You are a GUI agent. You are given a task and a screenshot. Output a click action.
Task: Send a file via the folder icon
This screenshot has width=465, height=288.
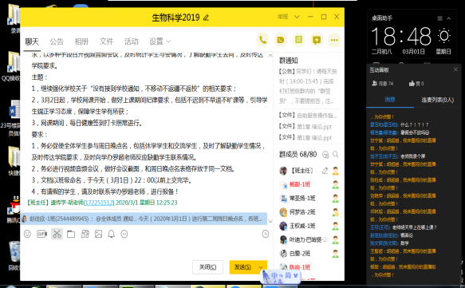pyautogui.click(x=71, y=234)
